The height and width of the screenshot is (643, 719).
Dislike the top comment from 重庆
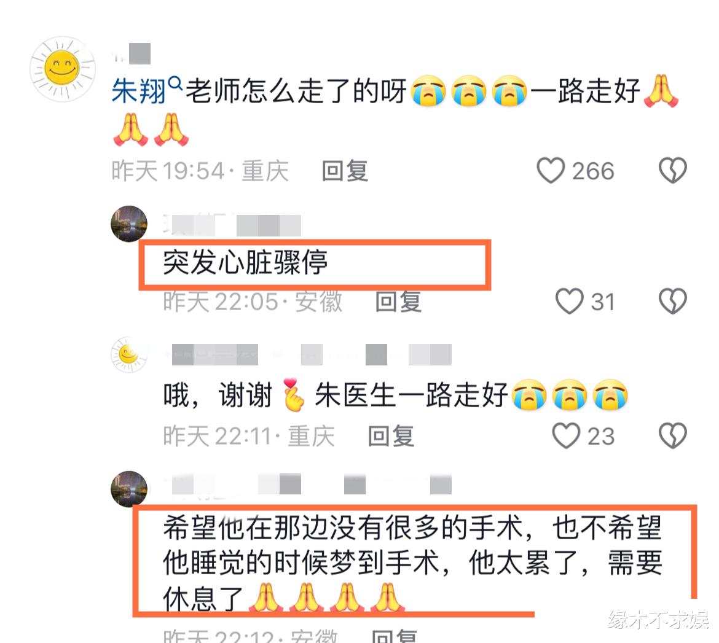673,171
